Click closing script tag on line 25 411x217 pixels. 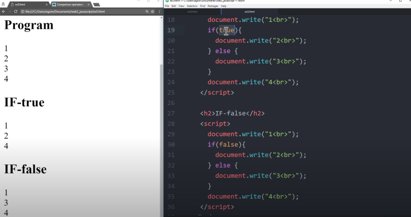coord(217,93)
